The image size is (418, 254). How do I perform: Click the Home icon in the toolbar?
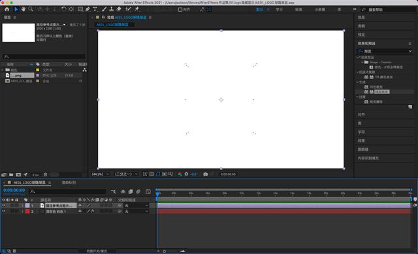[7, 9]
